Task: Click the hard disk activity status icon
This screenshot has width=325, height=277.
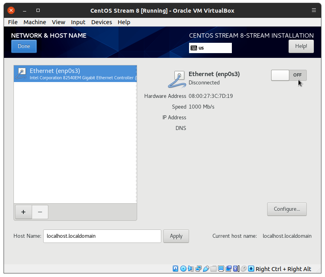Action: click(176, 269)
